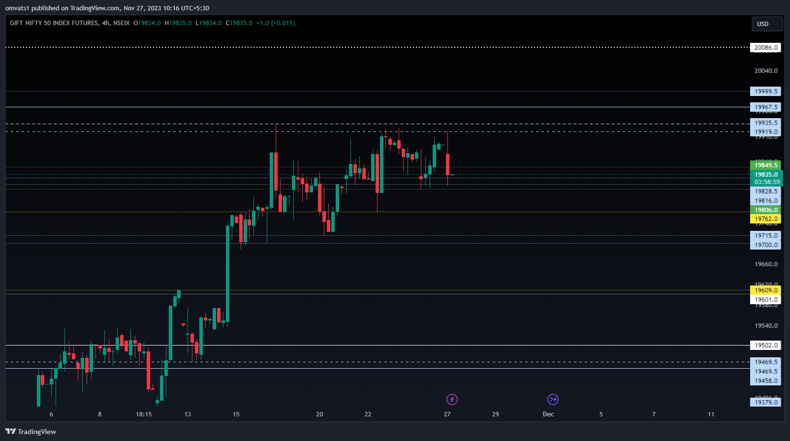Click the countdown timer 03:58:59
The width and height of the screenshot is (790, 441).
766,182
